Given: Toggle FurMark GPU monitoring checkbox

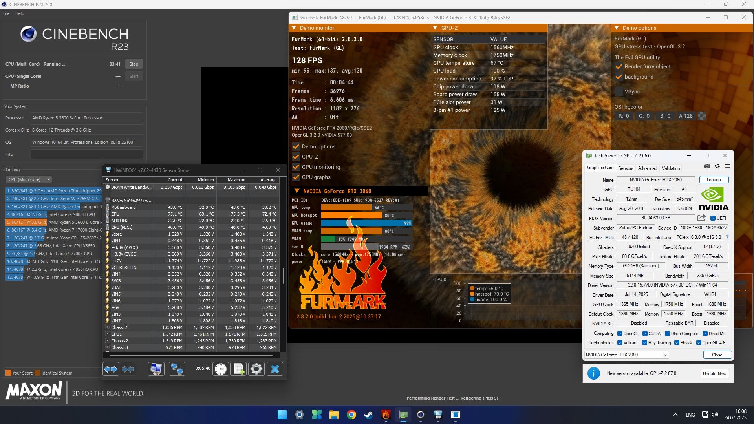Looking at the screenshot, I should tap(296, 167).
